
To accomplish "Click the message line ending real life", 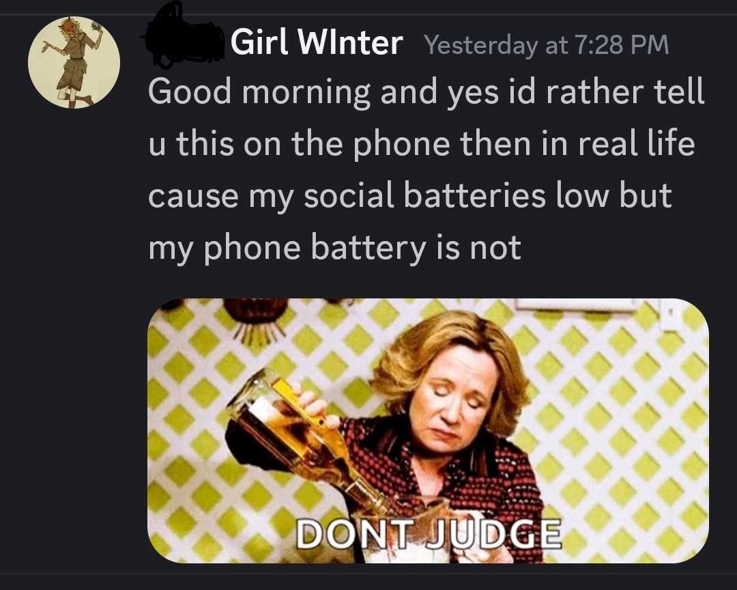I will [422, 144].
